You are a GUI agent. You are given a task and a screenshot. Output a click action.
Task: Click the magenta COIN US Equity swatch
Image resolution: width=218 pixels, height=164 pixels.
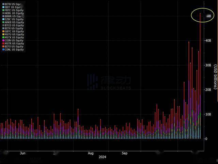(3, 40)
